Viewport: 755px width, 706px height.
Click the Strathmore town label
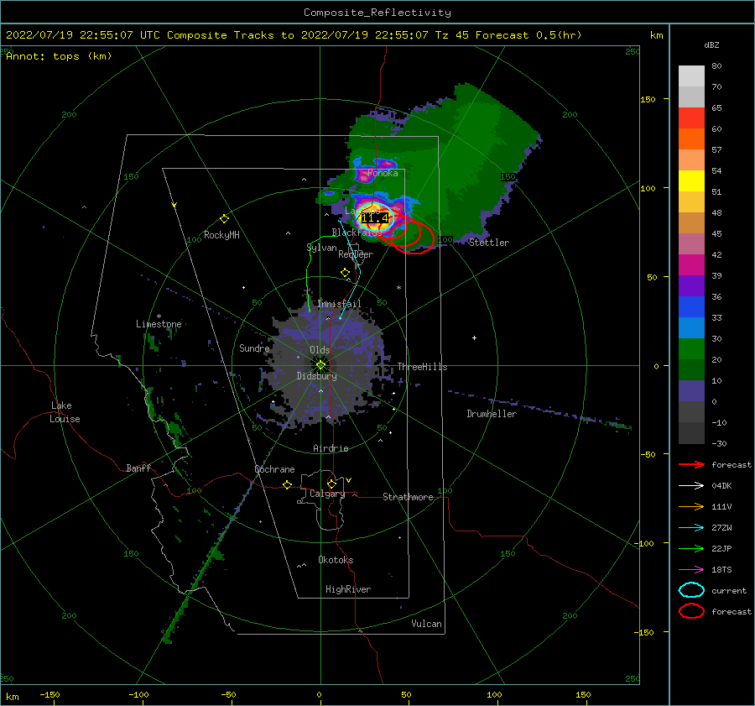pos(408,497)
